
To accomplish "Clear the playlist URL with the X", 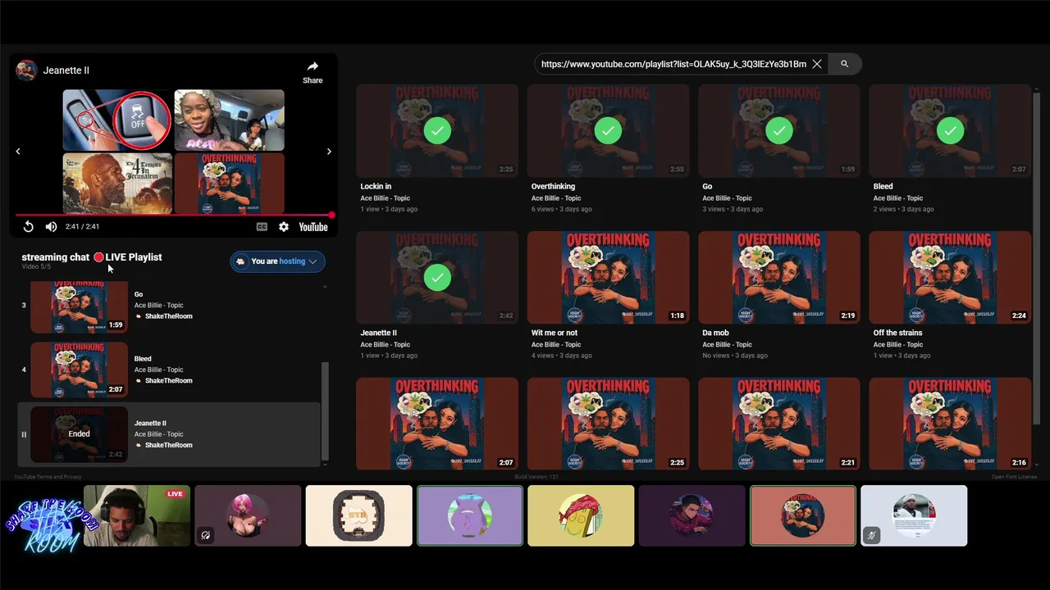I will (817, 64).
